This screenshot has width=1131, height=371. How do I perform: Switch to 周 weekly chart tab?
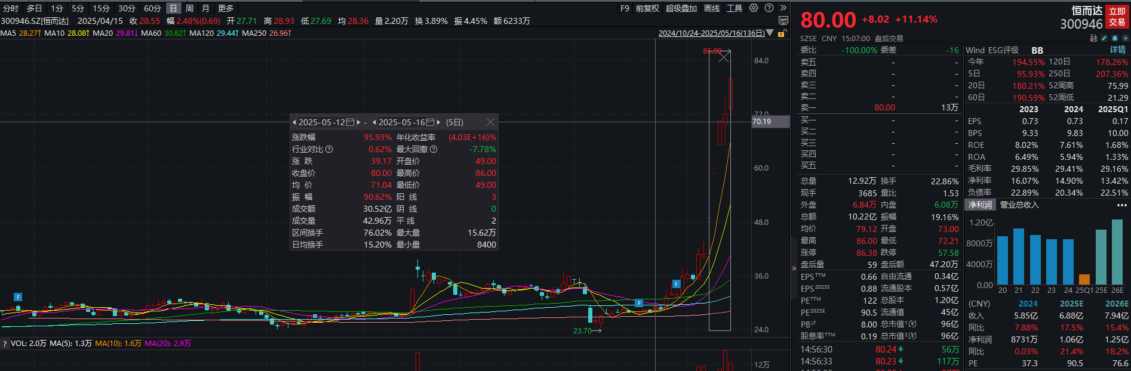tap(189, 8)
